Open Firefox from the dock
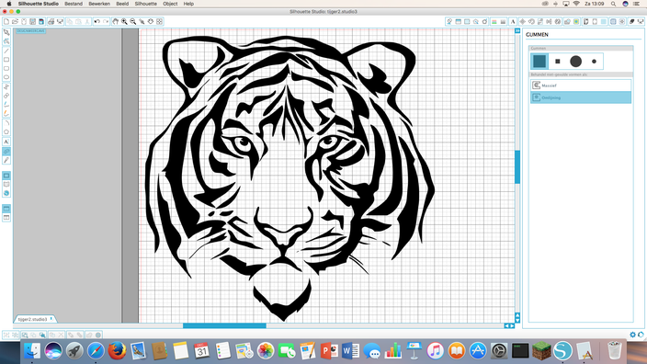The height and width of the screenshot is (364, 647). click(x=117, y=351)
